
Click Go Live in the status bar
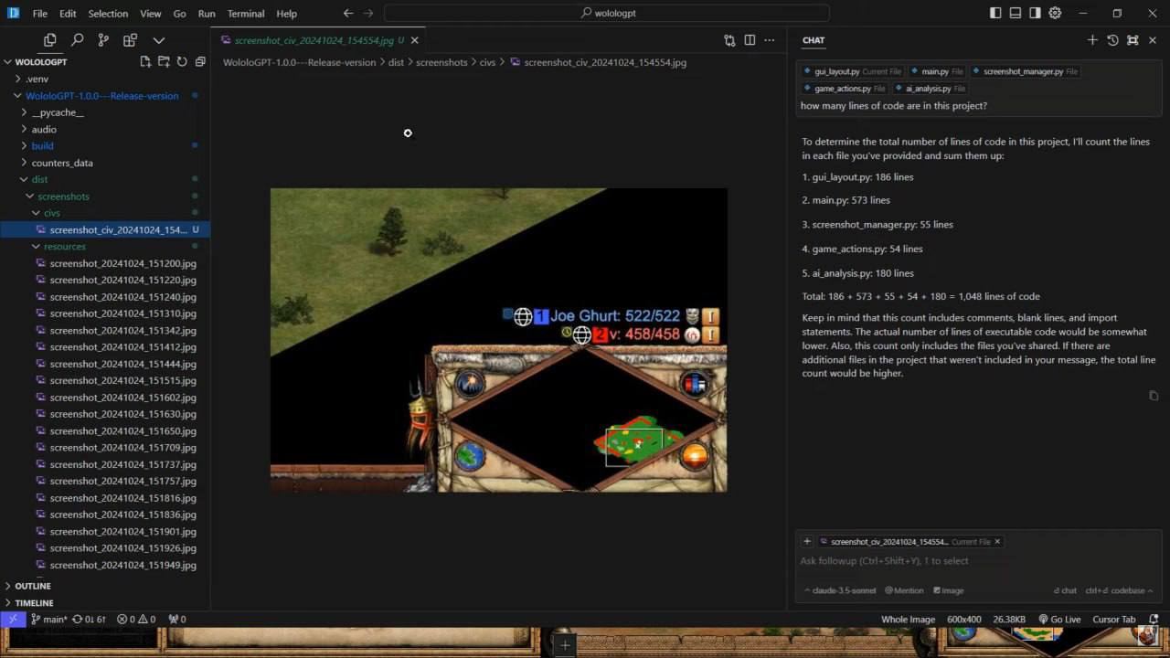click(1059, 619)
